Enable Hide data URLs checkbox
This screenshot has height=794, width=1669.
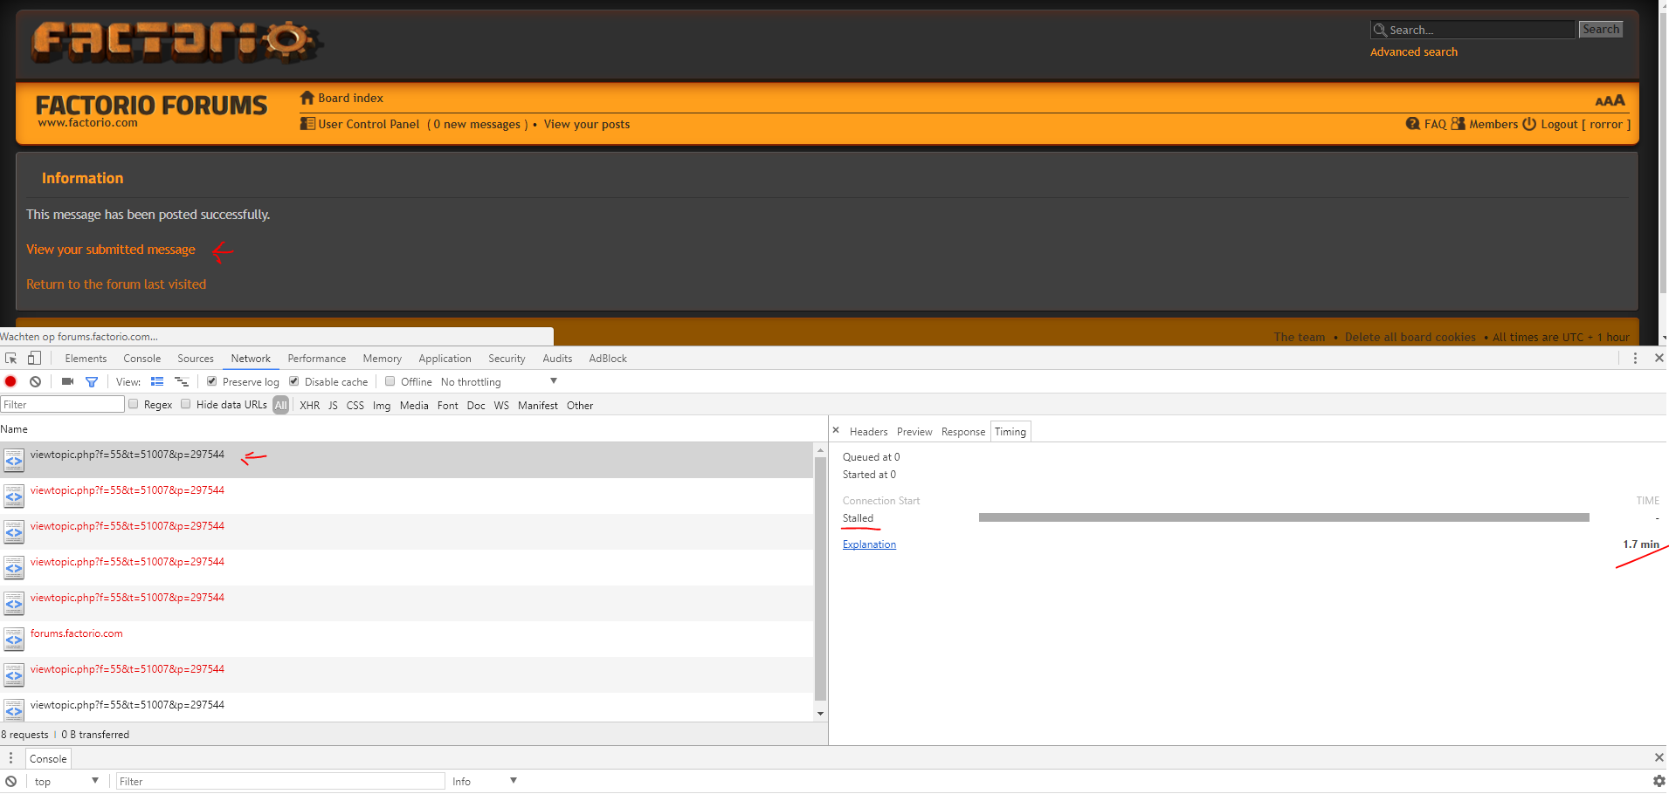coord(186,404)
